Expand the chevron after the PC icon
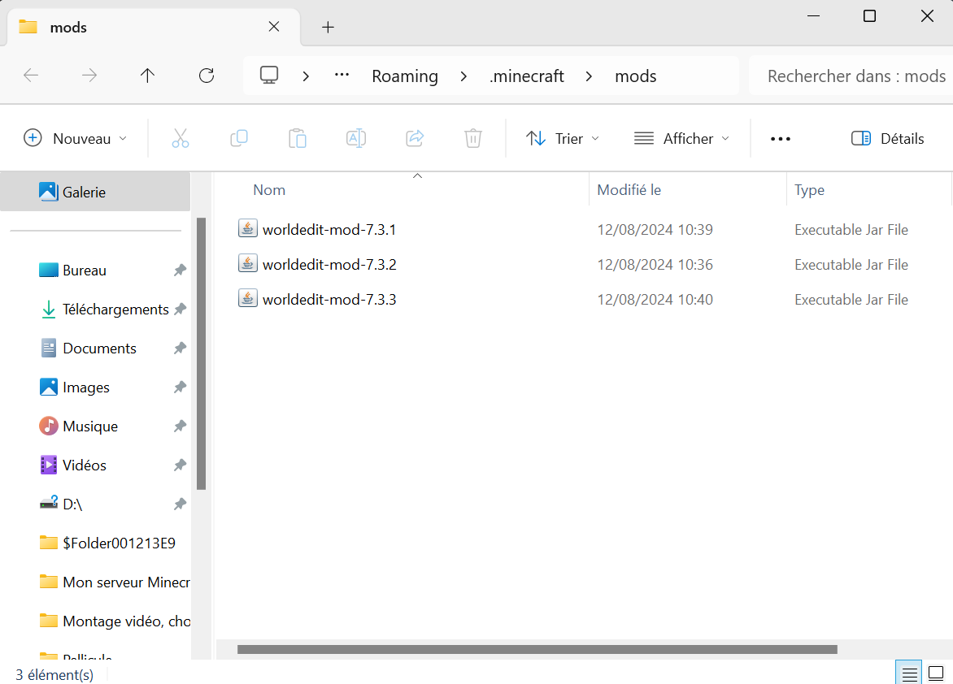 (x=306, y=76)
